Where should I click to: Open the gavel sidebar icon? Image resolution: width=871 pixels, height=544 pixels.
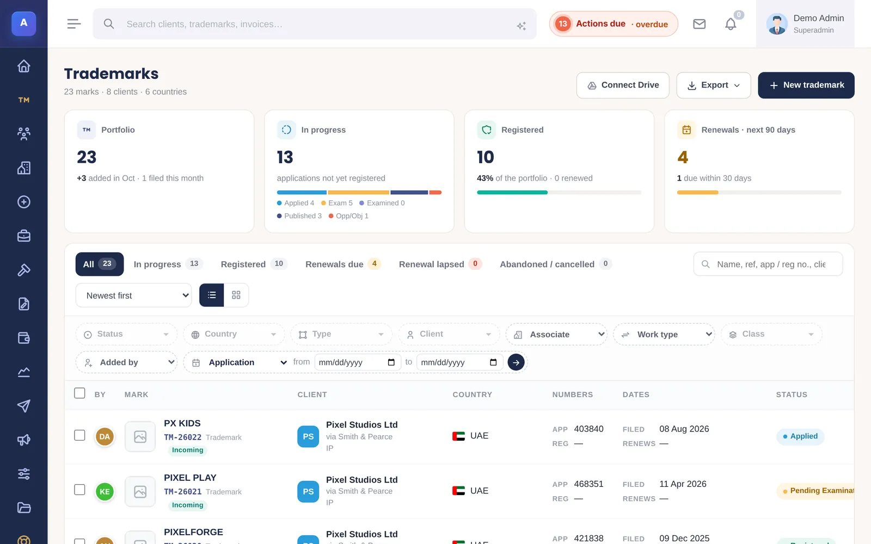tap(23, 270)
